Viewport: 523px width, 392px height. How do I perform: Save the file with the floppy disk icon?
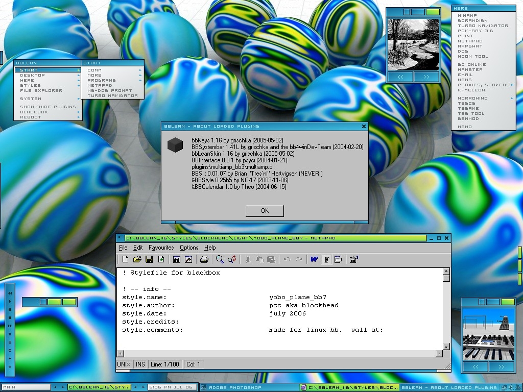[x=149, y=259]
